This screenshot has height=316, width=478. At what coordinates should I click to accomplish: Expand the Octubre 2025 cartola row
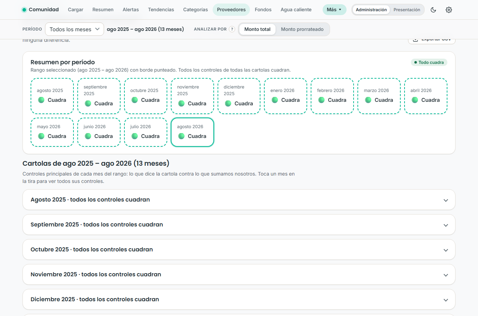tap(239, 250)
